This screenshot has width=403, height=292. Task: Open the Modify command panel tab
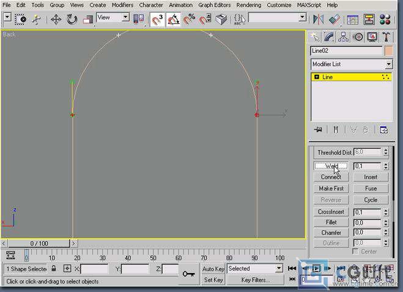[329, 37]
